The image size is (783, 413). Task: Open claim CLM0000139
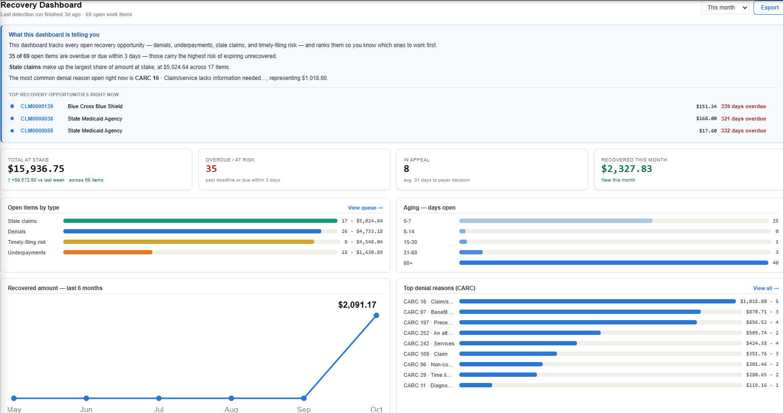(37, 106)
